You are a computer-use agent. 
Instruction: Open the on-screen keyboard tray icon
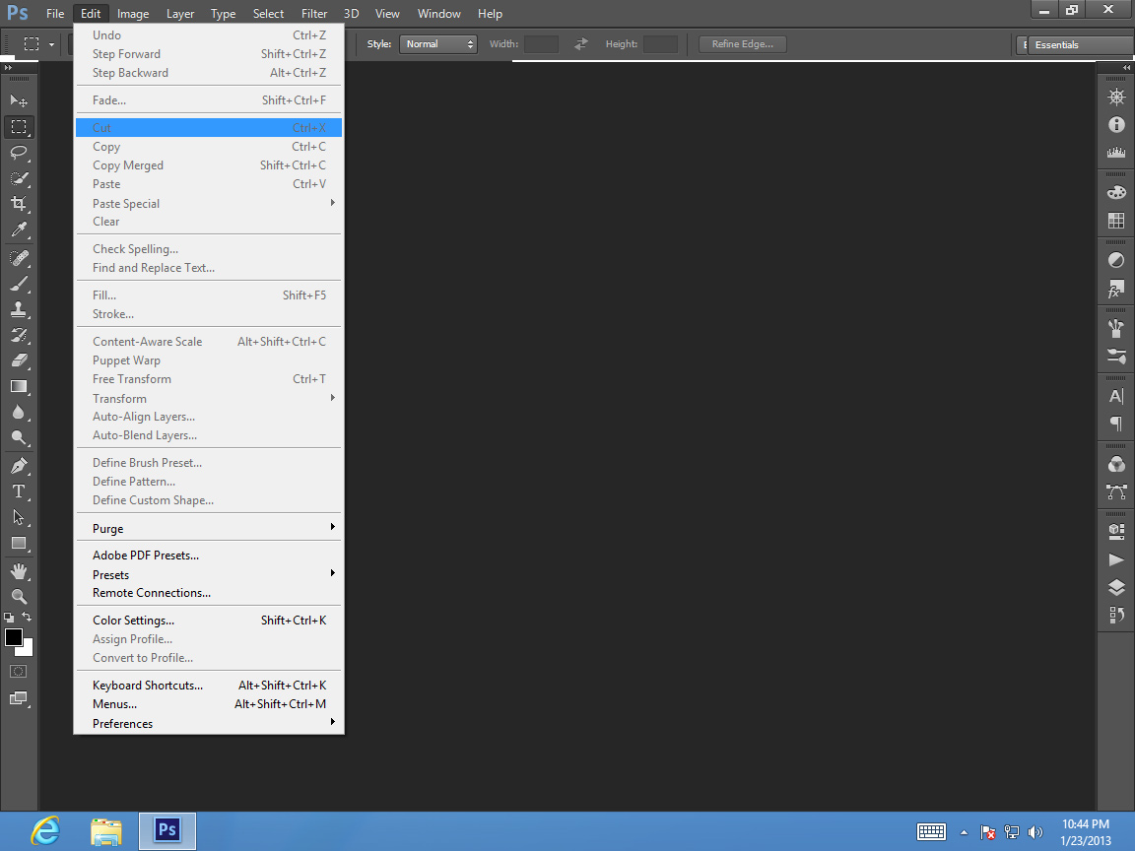931,832
